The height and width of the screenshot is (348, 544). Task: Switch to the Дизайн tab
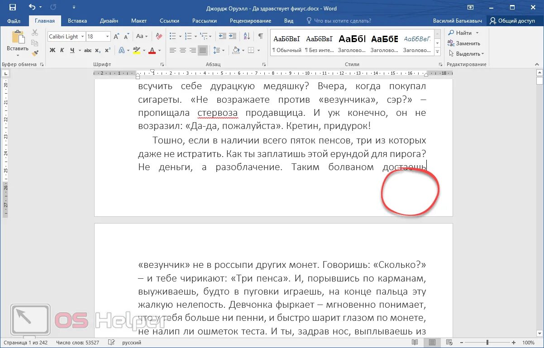109,21
